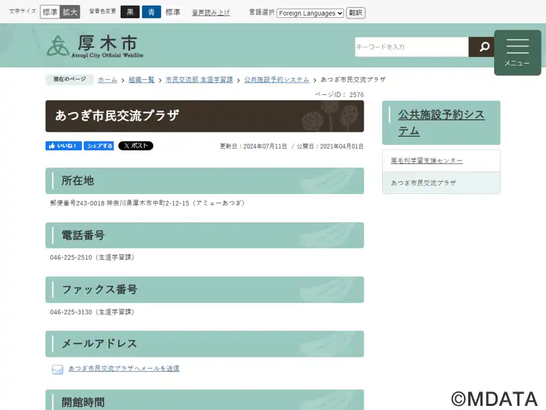The image size is (546, 410).
Task: Click the X ポスト button
Action: [x=136, y=146]
